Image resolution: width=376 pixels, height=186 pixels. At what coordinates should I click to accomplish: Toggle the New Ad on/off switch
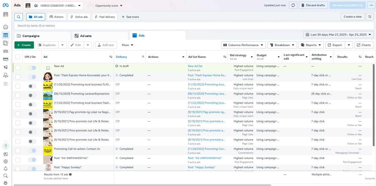[32, 68]
